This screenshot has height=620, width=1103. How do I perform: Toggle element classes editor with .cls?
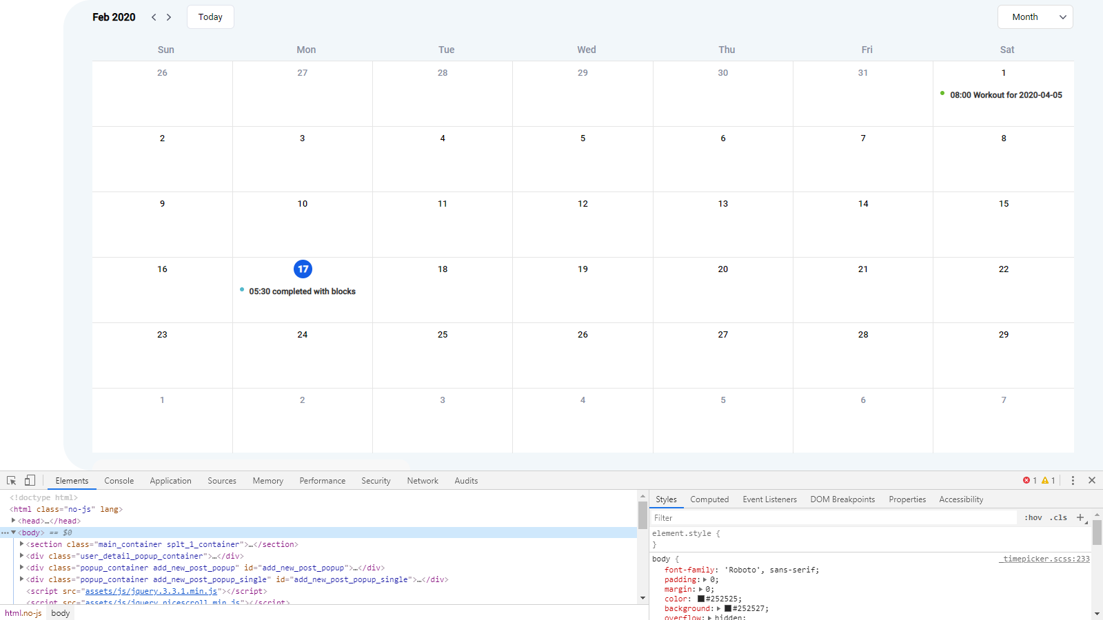[1058, 517]
